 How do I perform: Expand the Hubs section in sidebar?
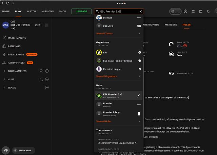[x=4, y=79]
